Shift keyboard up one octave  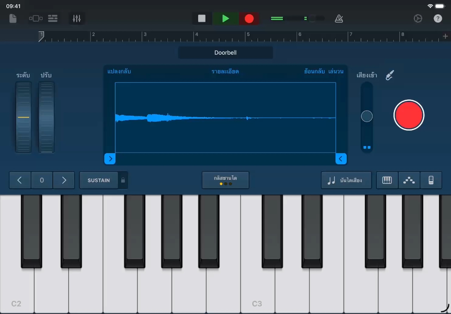[x=64, y=180]
